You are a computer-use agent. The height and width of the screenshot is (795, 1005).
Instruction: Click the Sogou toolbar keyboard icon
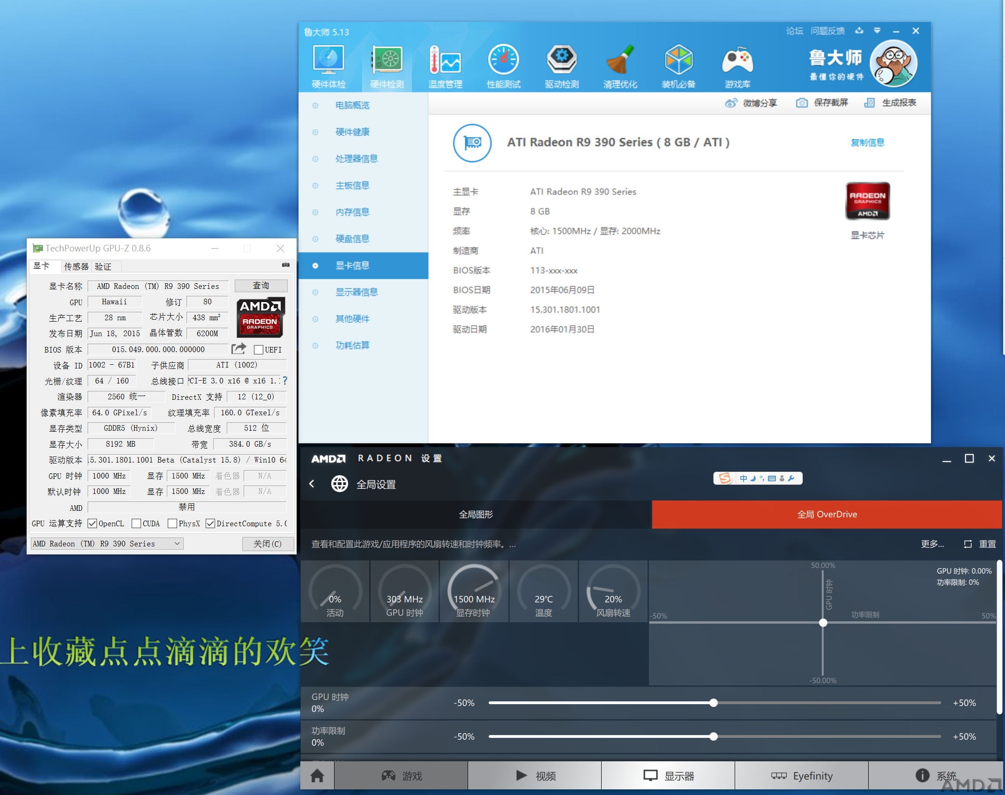click(x=772, y=478)
